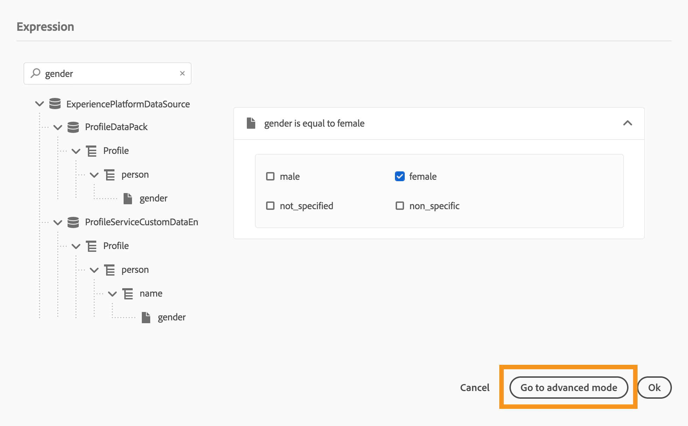Screen dimensions: 688x426
Task: Select Profile under ProfileServiceCustomDataEn
Action: (116, 246)
